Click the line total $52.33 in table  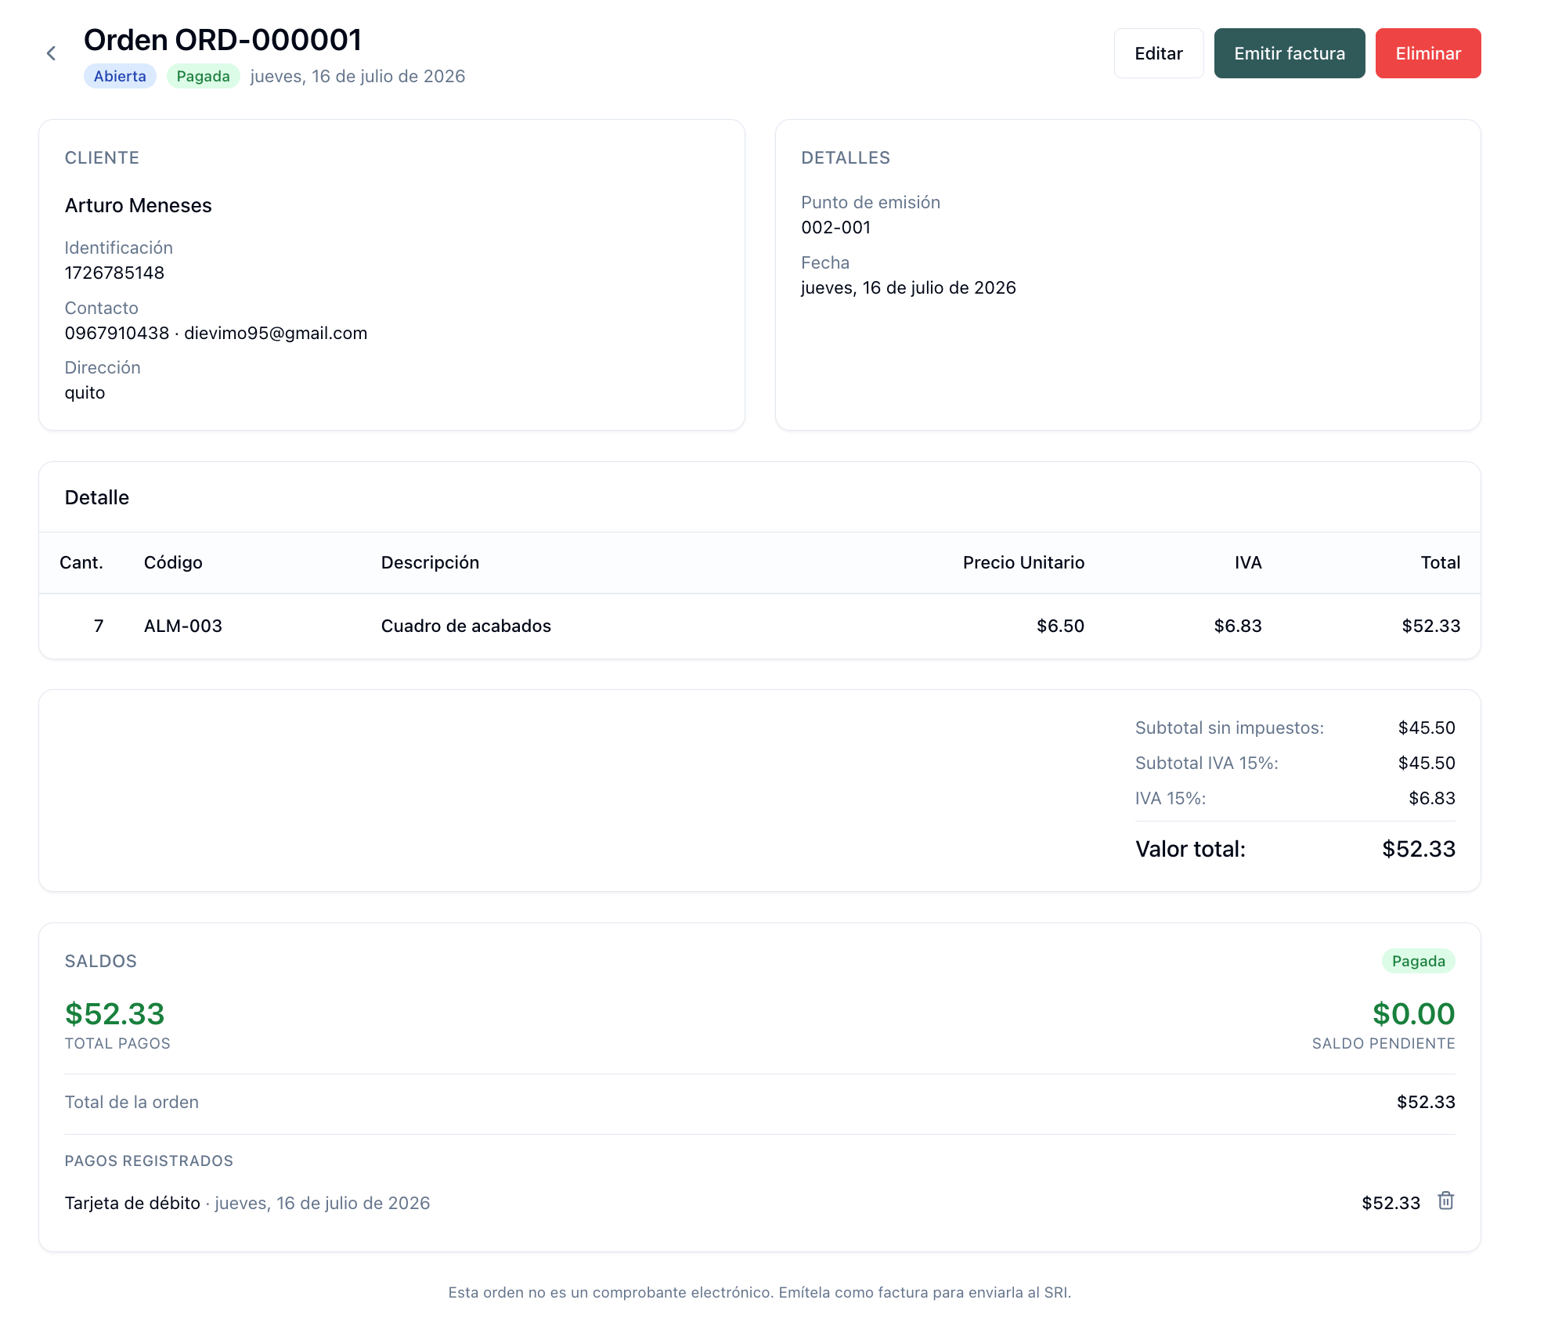pyautogui.click(x=1430, y=626)
